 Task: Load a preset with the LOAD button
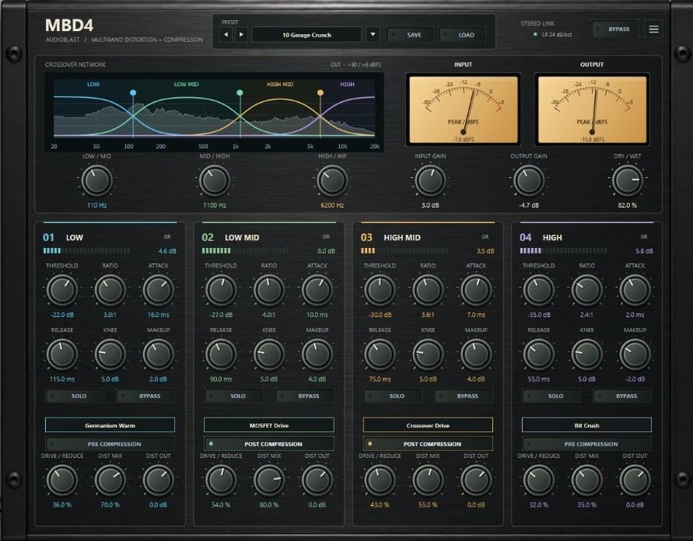[462, 35]
